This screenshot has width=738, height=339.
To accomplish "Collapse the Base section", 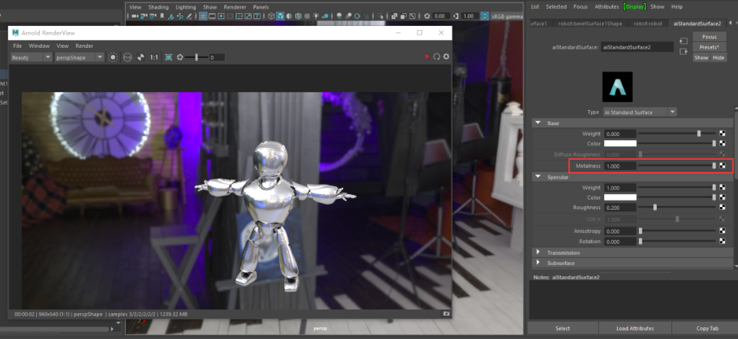I will (x=538, y=123).
